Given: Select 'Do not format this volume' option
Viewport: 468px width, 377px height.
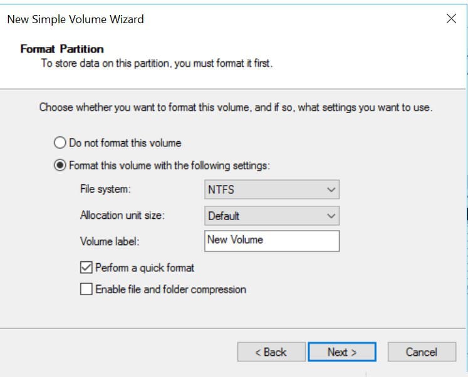Looking at the screenshot, I should (x=60, y=143).
